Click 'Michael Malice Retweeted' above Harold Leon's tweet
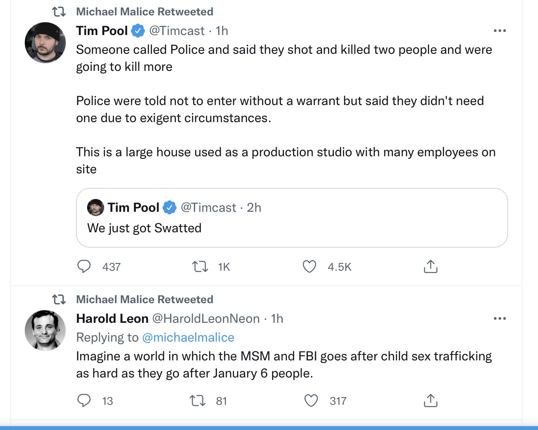The height and width of the screenshot is (430, 538). pyautogui.click(x=145, y=299)
